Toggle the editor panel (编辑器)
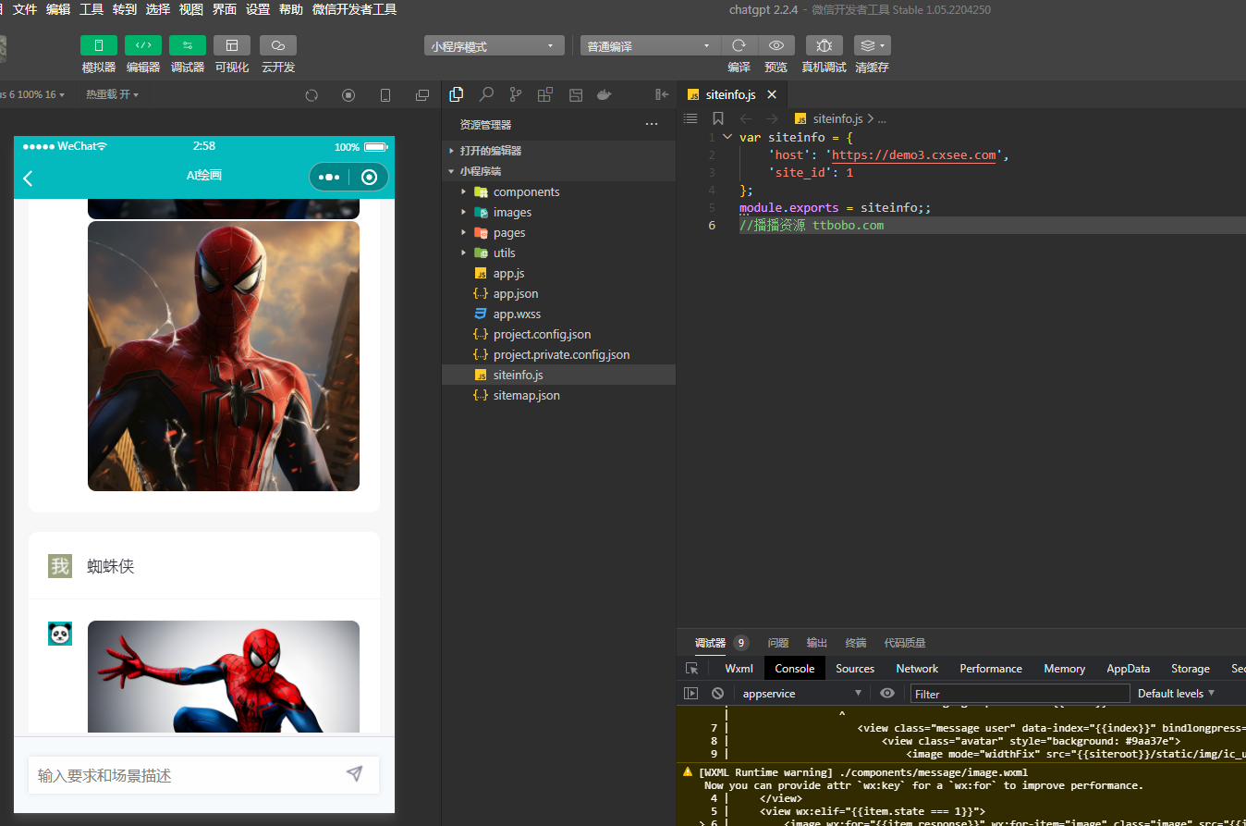The height and width of the screenshot is (826, 1246). [x=143, y=45]
